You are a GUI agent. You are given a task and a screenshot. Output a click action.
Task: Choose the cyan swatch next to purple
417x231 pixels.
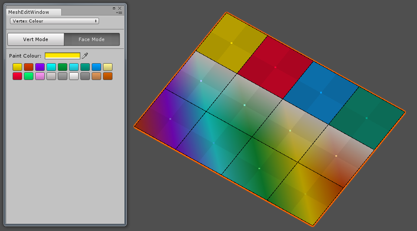click(51, 67)
